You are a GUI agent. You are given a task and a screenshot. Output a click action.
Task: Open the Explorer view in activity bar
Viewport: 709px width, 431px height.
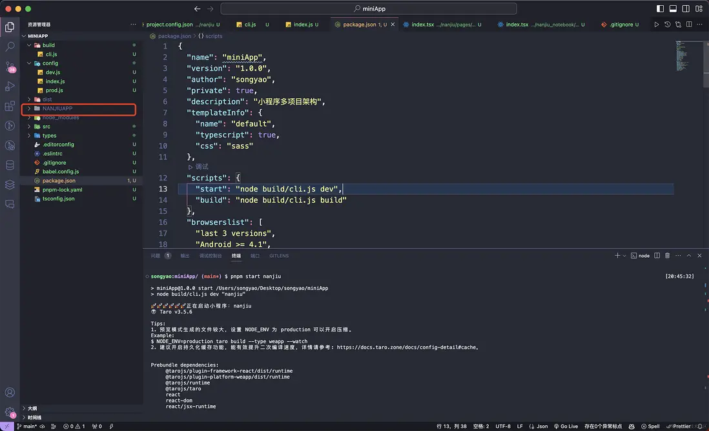tap(10, 27)
